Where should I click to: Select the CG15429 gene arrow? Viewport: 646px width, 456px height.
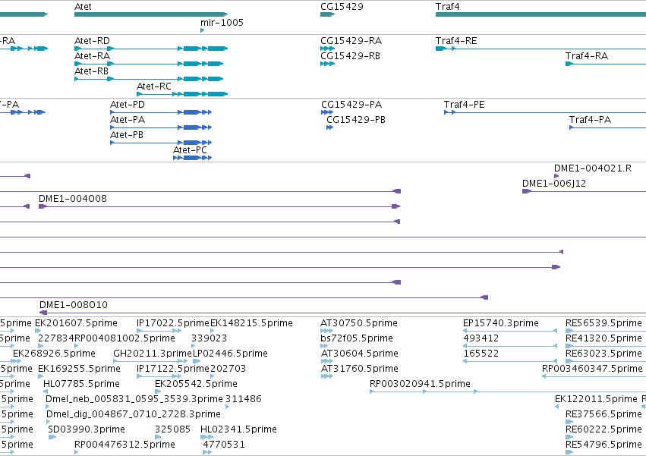[327, 14]
